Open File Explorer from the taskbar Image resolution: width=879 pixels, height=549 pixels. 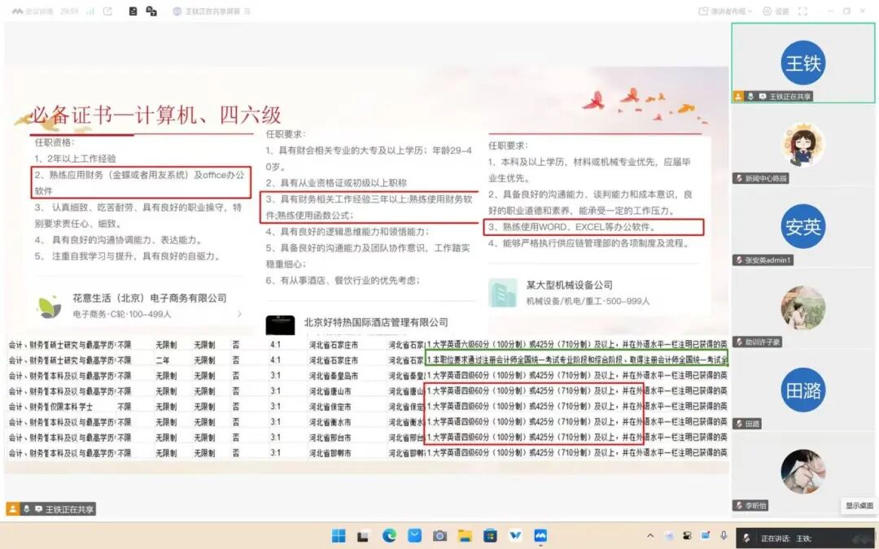point(465,536)
